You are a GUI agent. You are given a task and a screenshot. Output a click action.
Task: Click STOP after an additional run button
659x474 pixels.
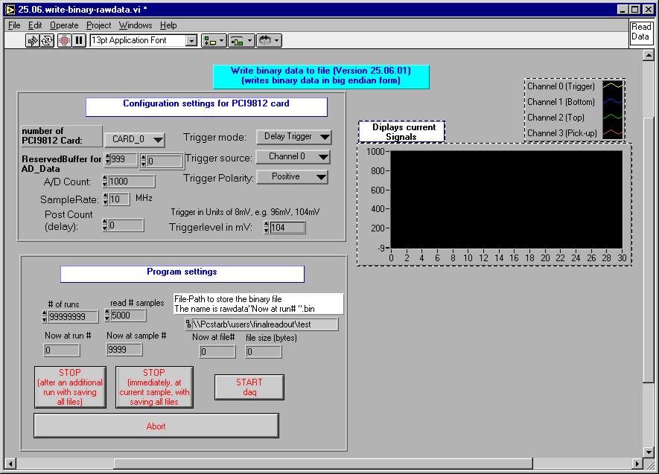tap(70, 387)
